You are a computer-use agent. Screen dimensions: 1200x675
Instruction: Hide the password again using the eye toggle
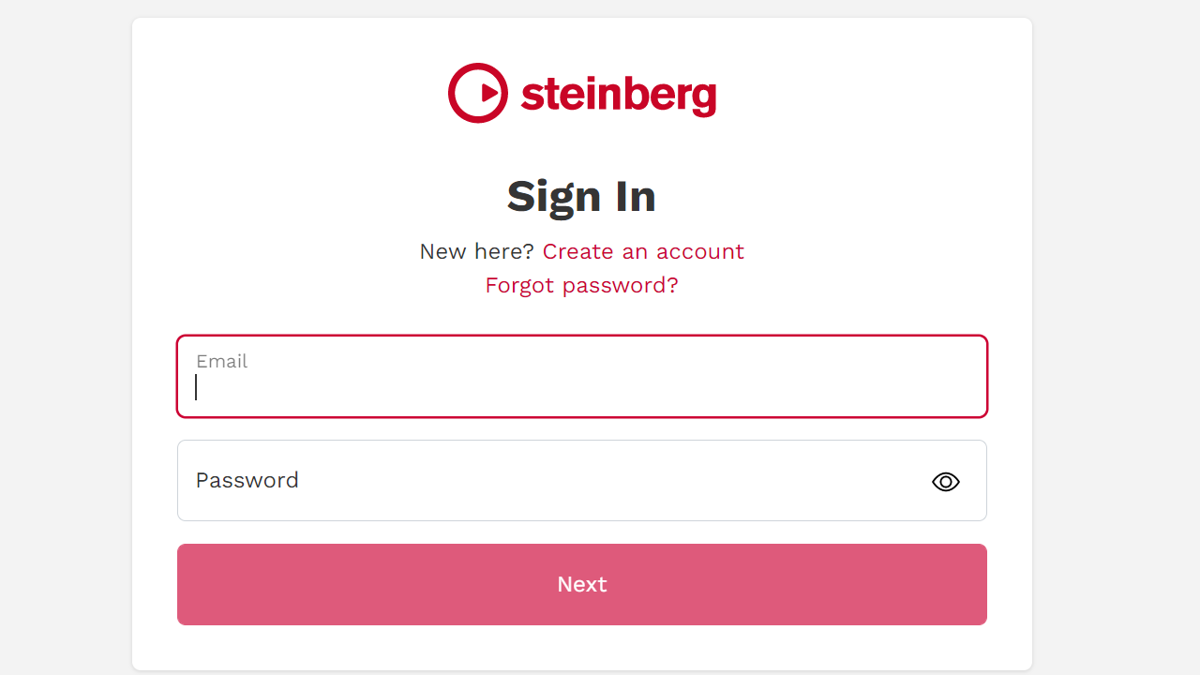click(945, 481)
